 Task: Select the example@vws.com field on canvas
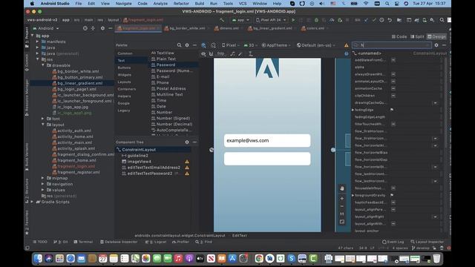(267, 140)
